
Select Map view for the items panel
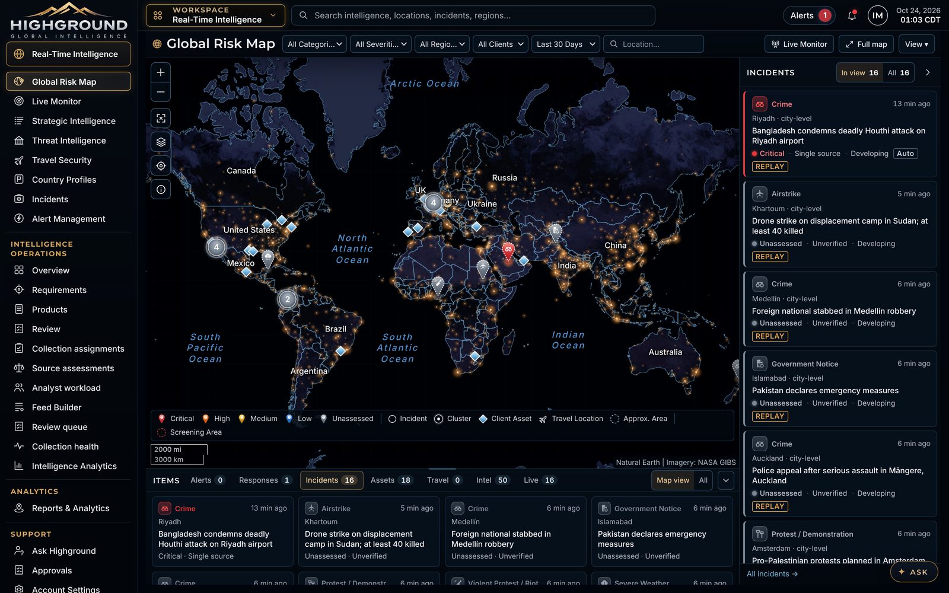[x=673, y=480]
